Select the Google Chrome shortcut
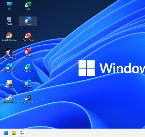The height and width of the screenshot is (137, 145). pyautogui.click(x=9, y=35)
